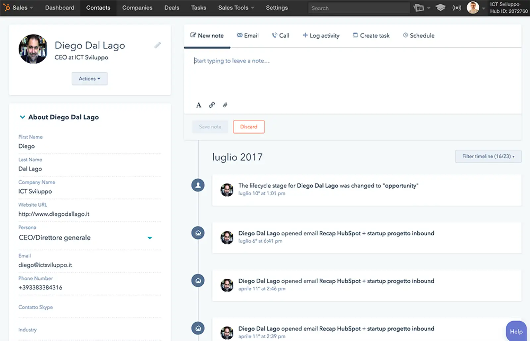
Task: Click the aprile 11 at 2:46 pm timestamp
Action: pyautogui.click(x=262, y=289)
